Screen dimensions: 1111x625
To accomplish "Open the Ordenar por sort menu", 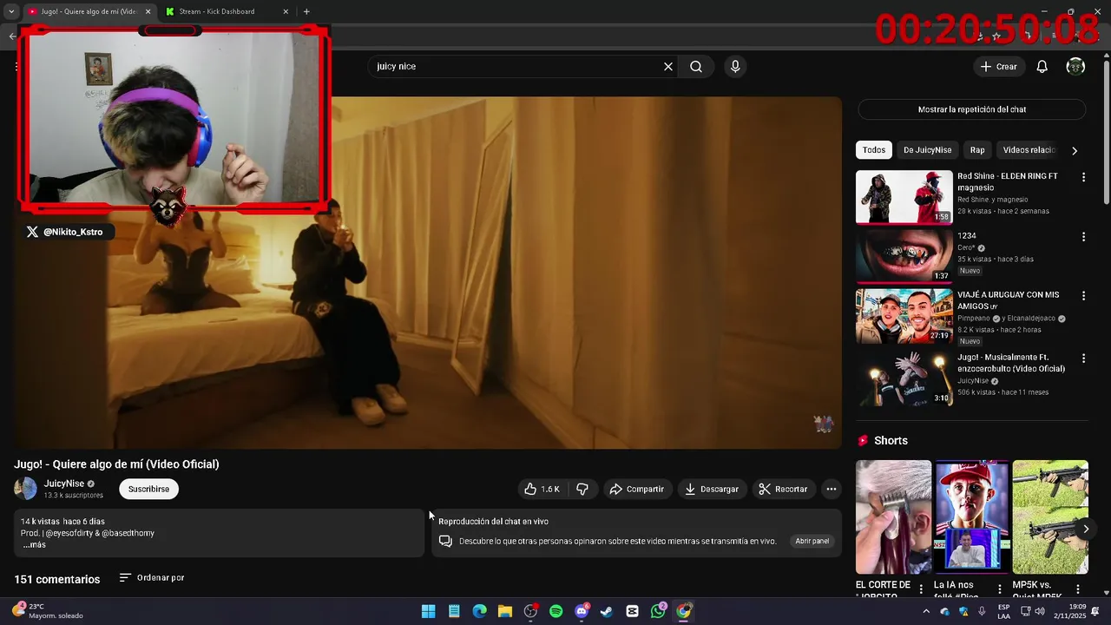I will point(152,578).
